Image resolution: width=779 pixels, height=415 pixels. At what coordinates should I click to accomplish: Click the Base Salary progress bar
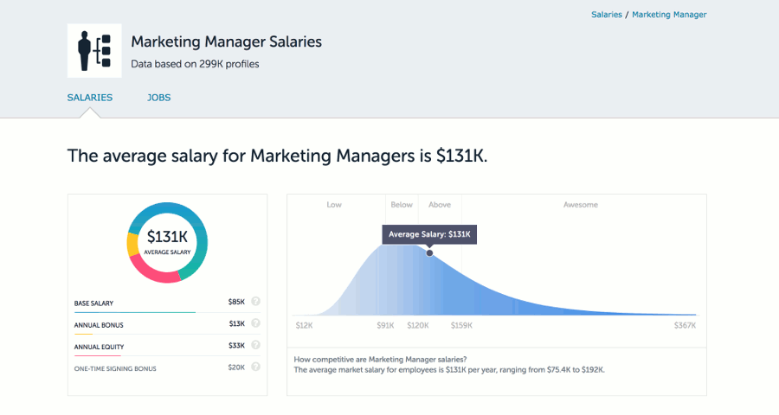click(134, 312)
